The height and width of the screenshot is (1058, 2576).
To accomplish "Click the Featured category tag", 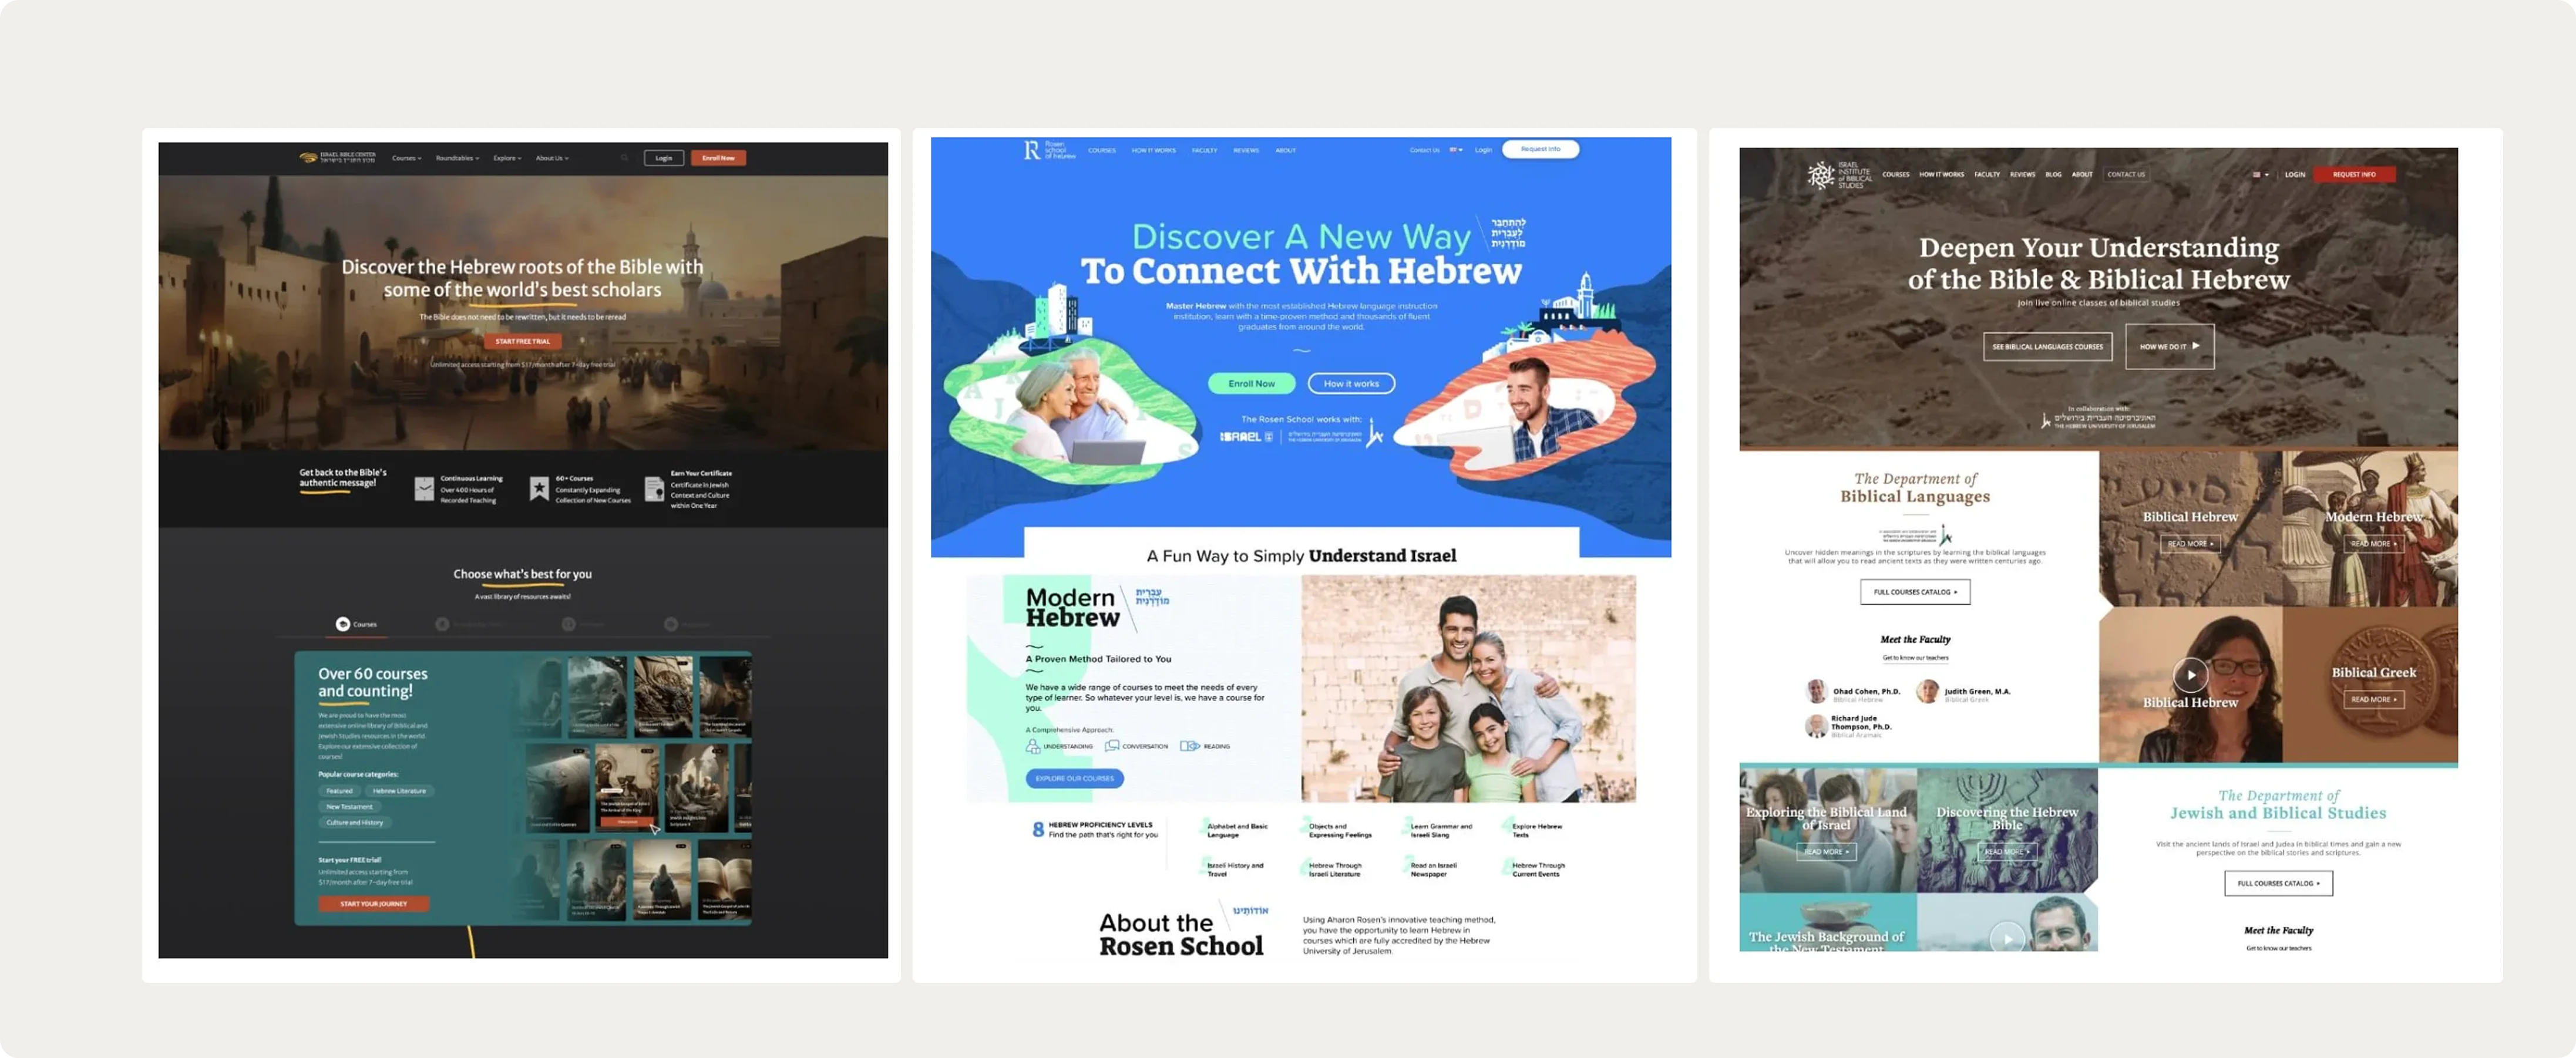I will 339,791.
